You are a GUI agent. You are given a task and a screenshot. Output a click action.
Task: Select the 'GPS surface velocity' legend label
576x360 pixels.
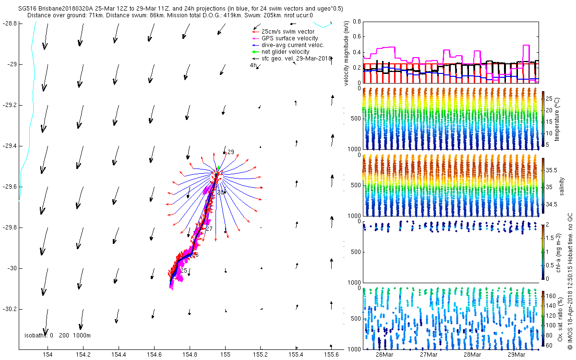pos(290,38)
